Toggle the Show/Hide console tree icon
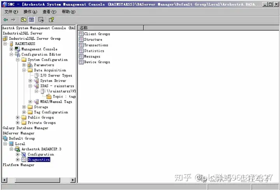The image size is (280, 190). [x=31, y=20]
